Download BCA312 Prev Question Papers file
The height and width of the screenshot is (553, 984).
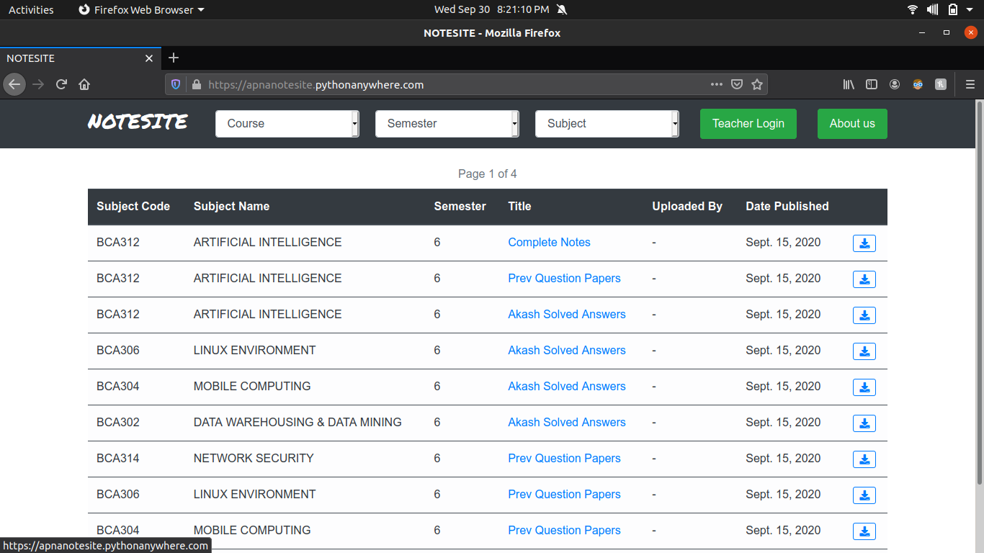click(x=864, y=279)
